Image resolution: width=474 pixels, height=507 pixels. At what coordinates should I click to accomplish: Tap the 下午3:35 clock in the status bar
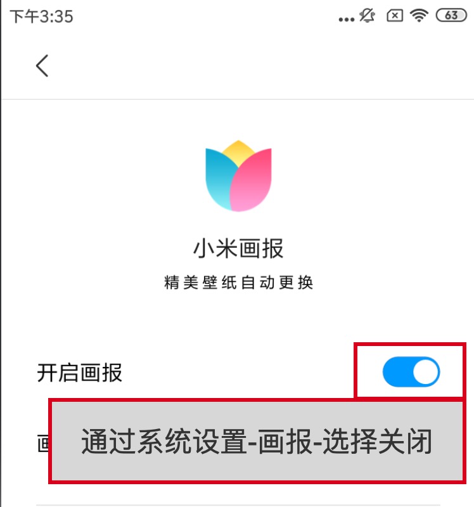coord(41,16)
